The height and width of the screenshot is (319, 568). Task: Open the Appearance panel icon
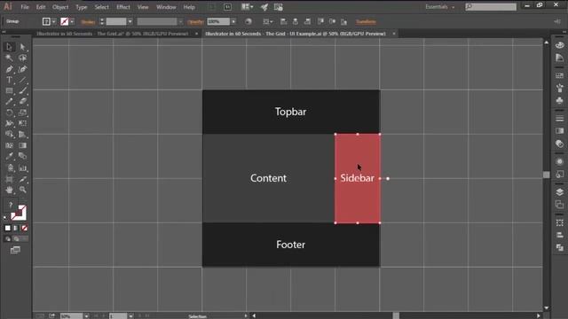[560, 161]
